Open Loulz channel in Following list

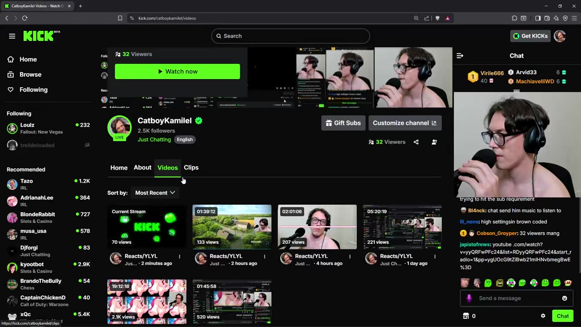(49, 128)
